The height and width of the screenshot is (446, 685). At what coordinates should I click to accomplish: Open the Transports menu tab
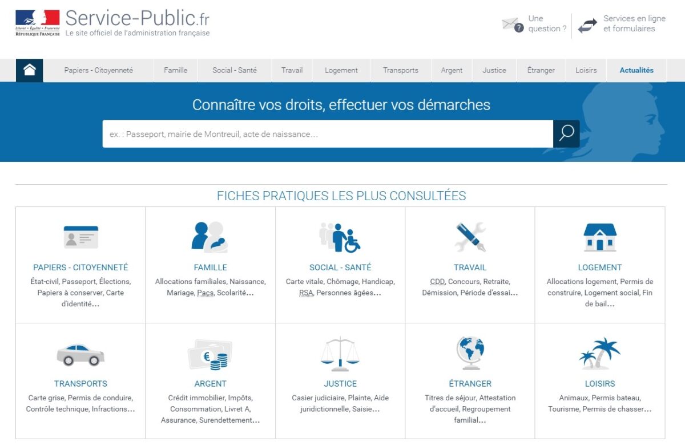(401, 70)
